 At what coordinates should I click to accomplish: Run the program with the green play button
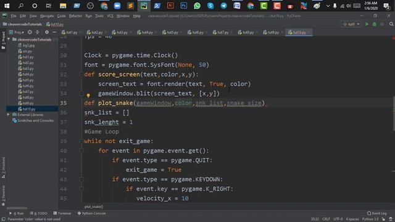point(367,24)
